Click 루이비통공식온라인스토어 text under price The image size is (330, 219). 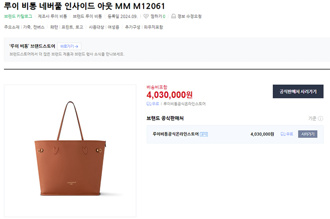184,104
